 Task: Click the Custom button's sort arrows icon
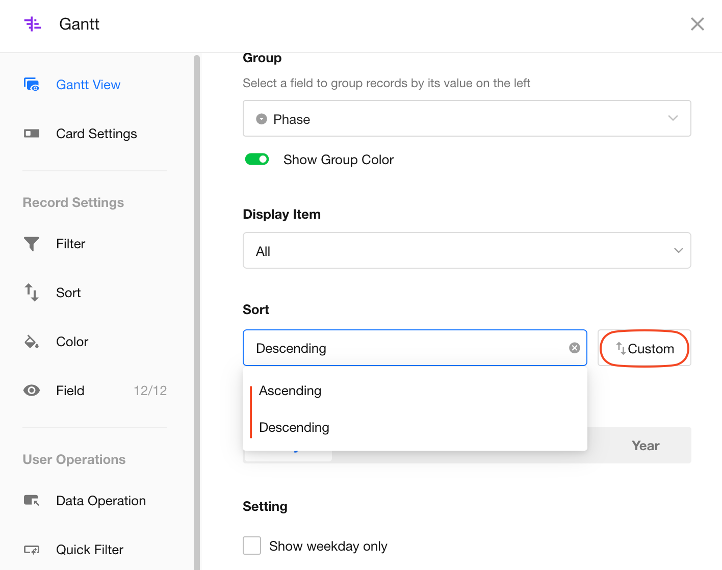point(621,348)
